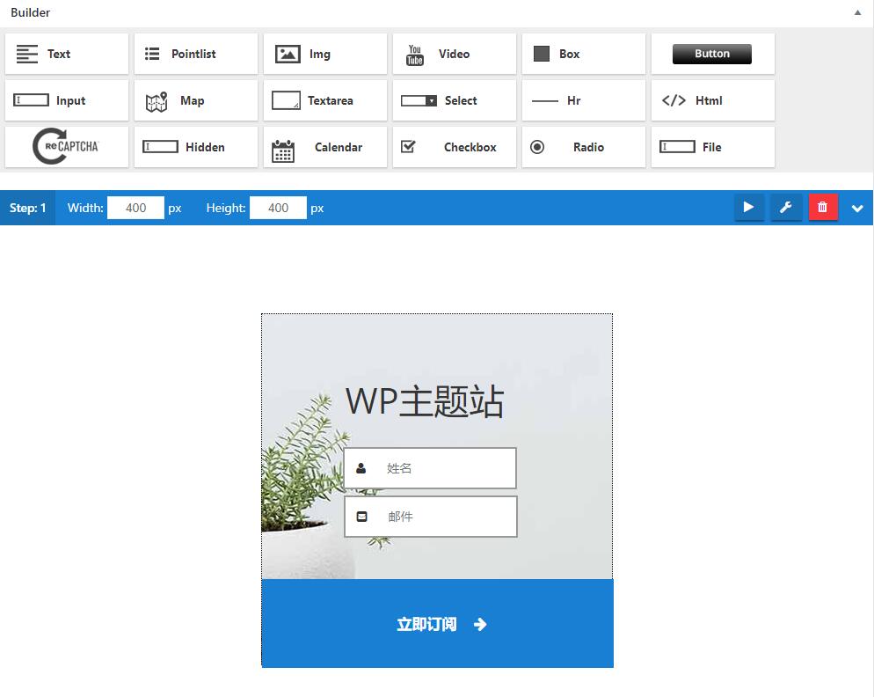Insert an Img element

(x=324, y=53)
